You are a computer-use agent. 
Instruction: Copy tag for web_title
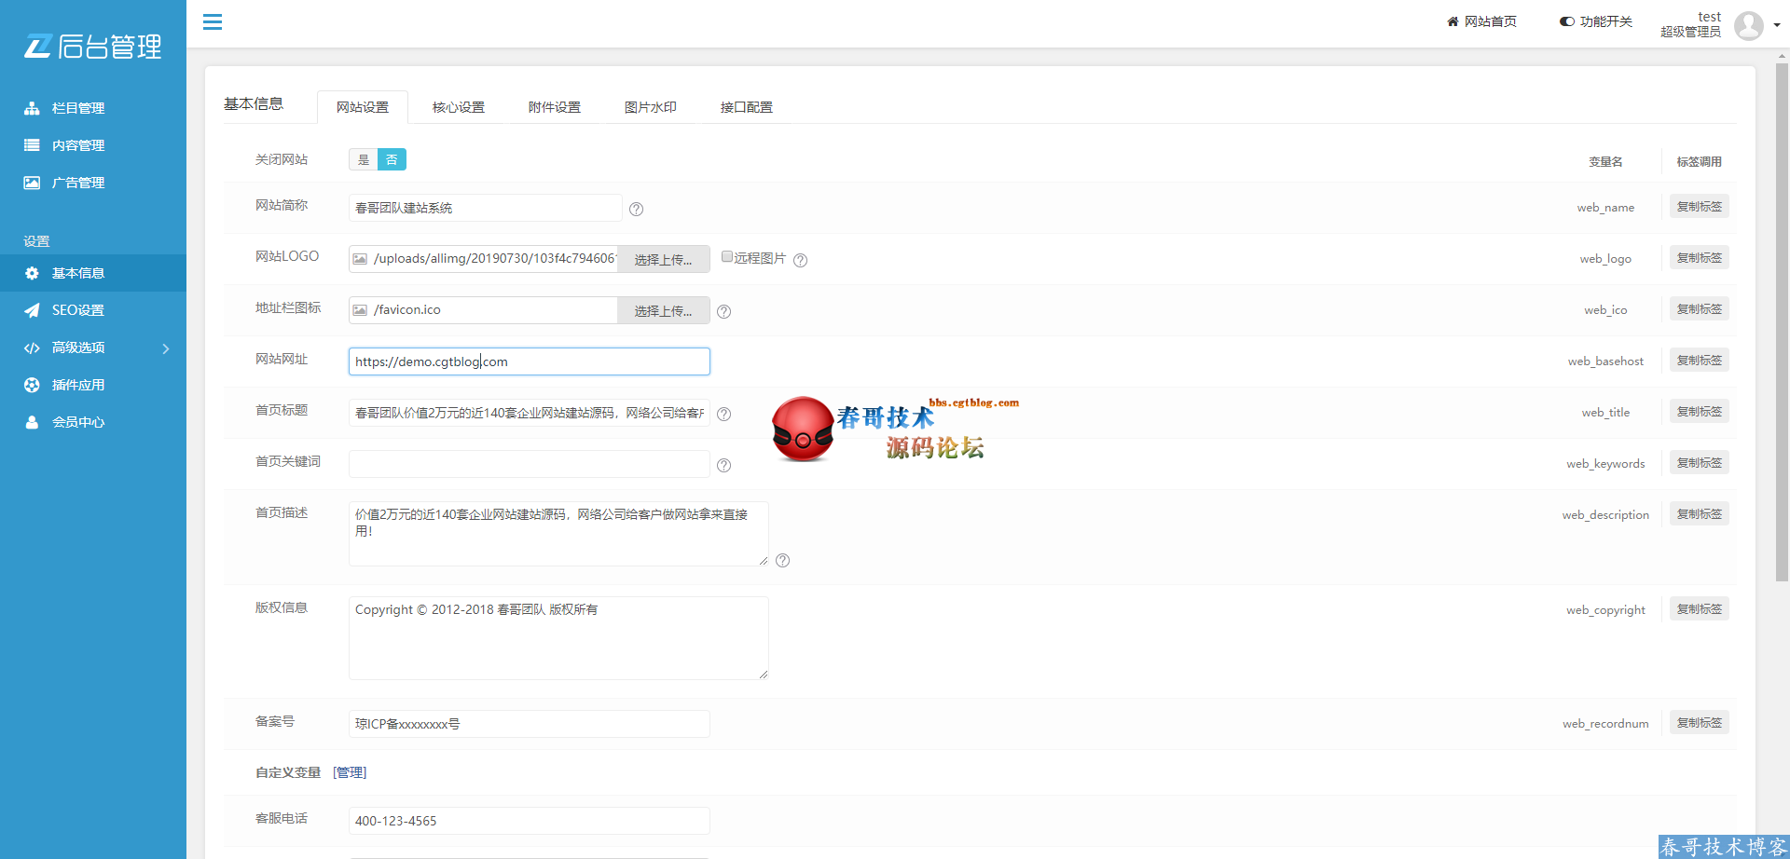[x=1699, y=412]
